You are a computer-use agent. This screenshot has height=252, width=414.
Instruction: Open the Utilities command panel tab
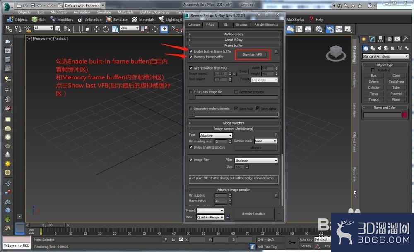tap(405, 39)
